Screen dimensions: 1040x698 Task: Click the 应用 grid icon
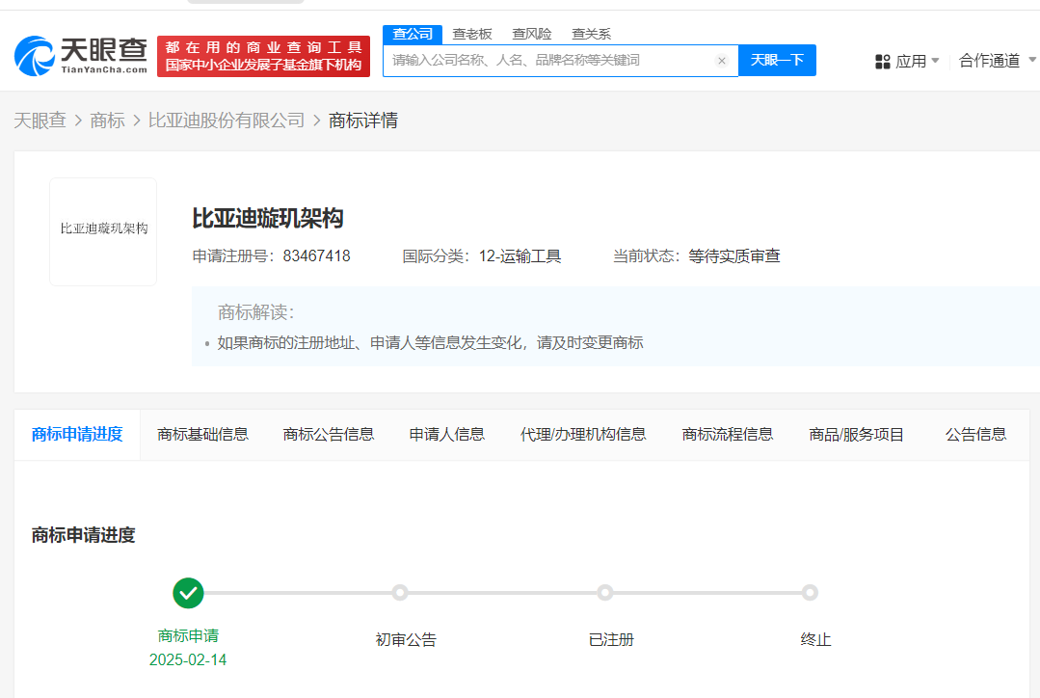(x=883, y=62)
